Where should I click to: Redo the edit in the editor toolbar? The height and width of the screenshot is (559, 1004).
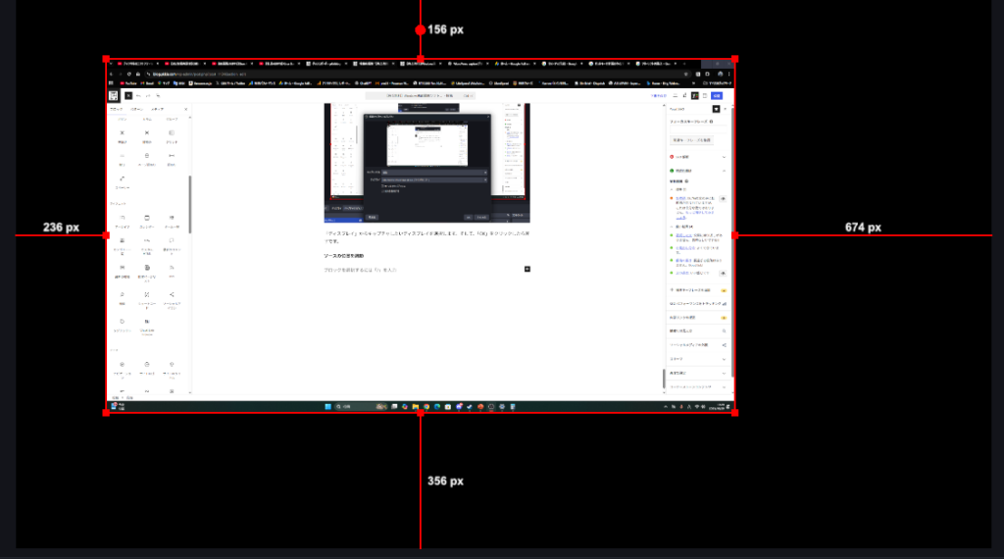(148, 95)
